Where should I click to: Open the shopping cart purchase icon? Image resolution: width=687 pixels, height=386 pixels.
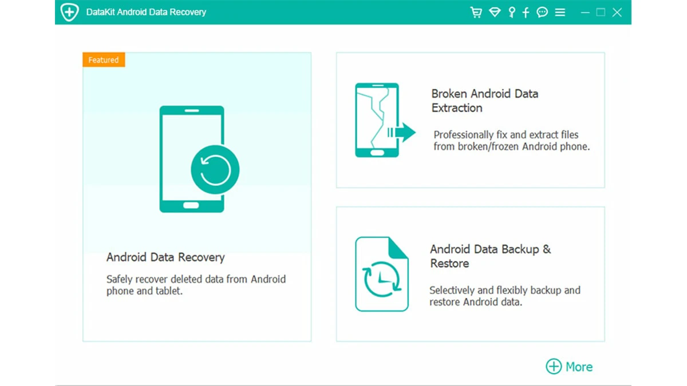tap(476, 12)
